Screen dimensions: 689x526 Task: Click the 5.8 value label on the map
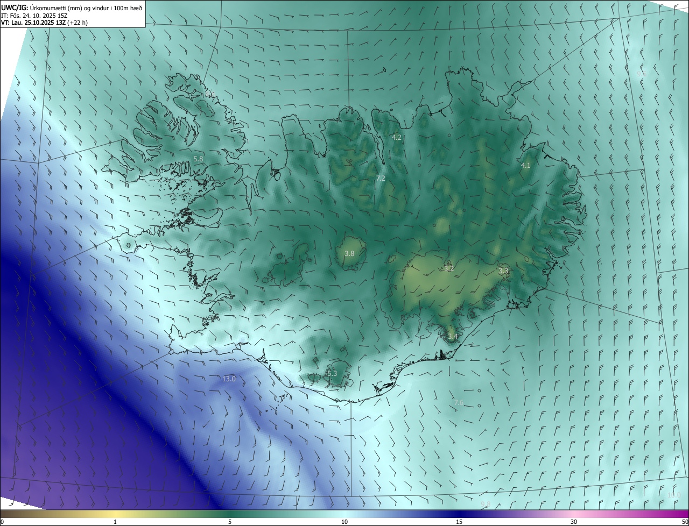(x=198, y=159)
